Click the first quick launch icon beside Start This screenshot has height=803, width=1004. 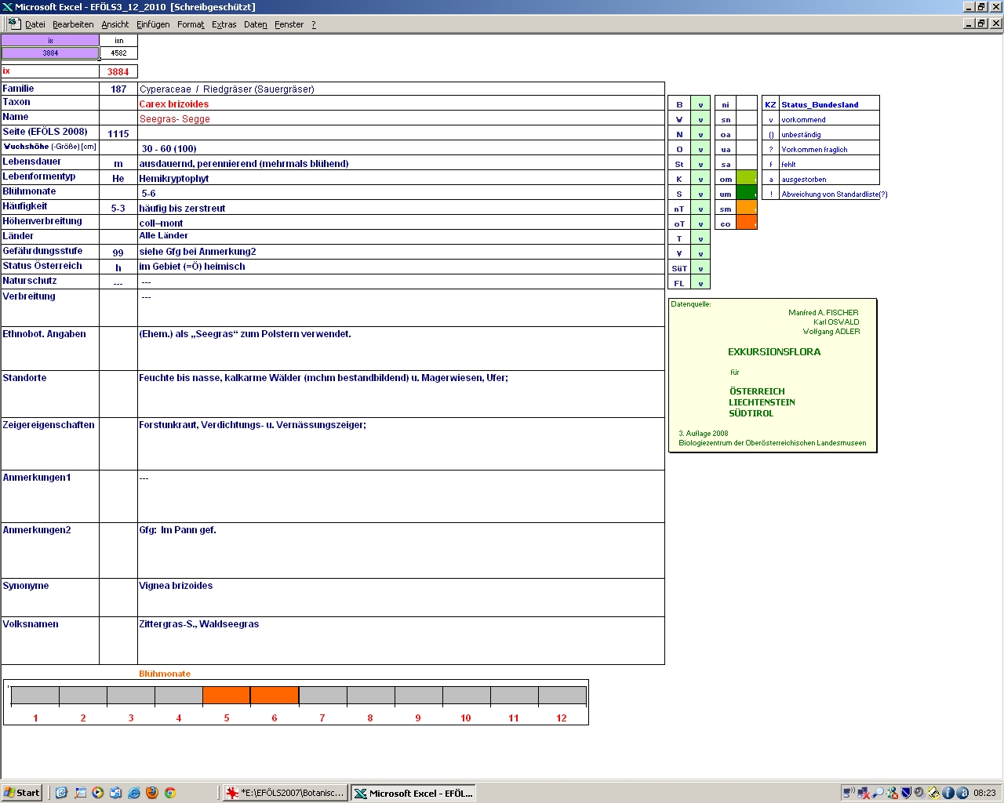[x=61, y=793]
